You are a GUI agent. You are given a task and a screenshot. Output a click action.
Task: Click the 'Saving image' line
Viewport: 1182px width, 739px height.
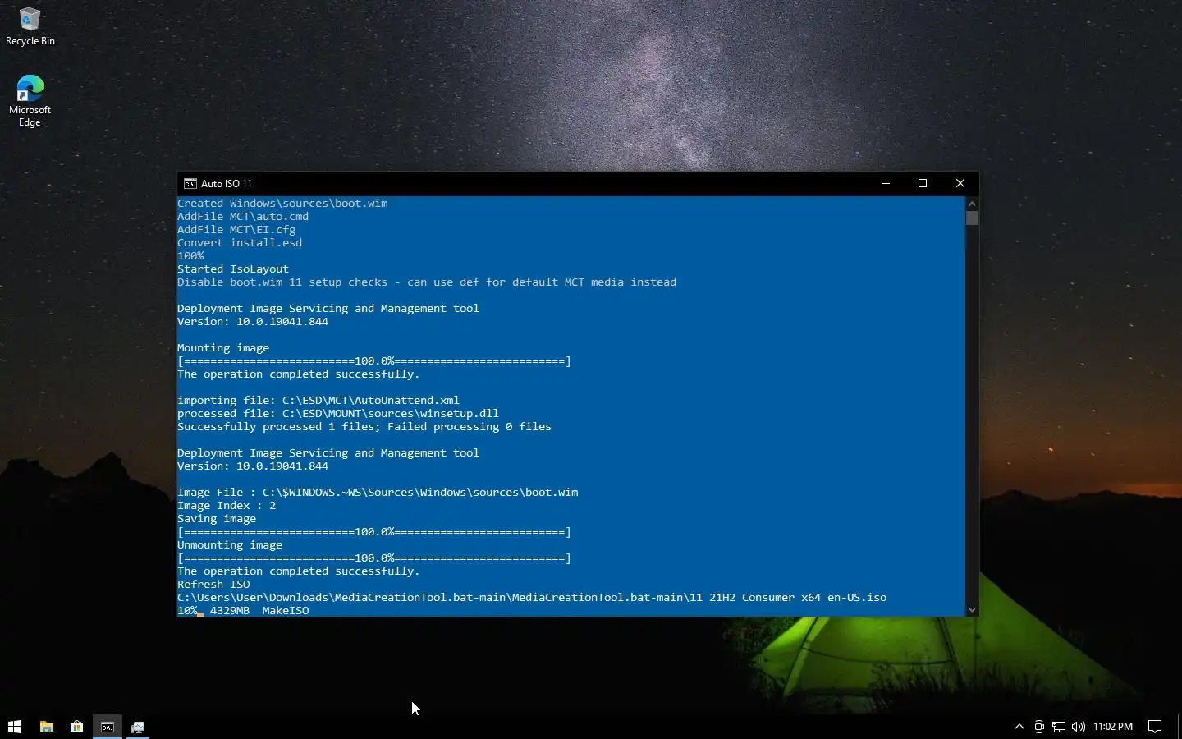[x=217, y=518]
